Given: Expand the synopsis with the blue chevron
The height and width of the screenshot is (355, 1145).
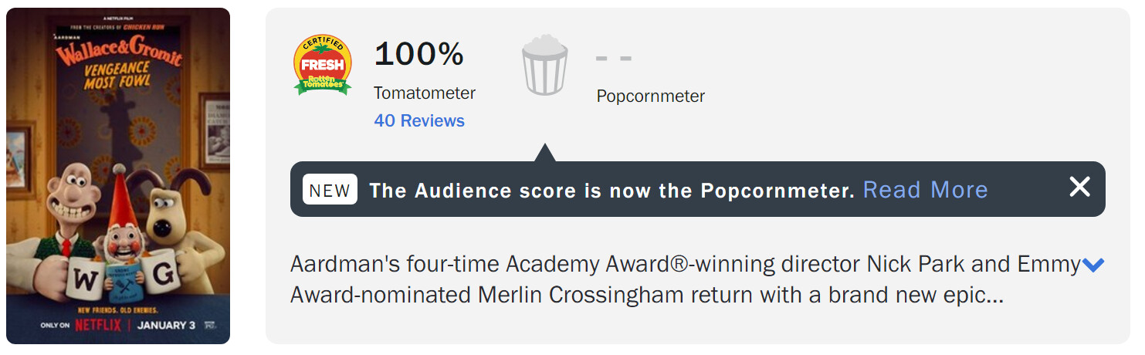Looking at the screenshot, I should [1093, 265].
